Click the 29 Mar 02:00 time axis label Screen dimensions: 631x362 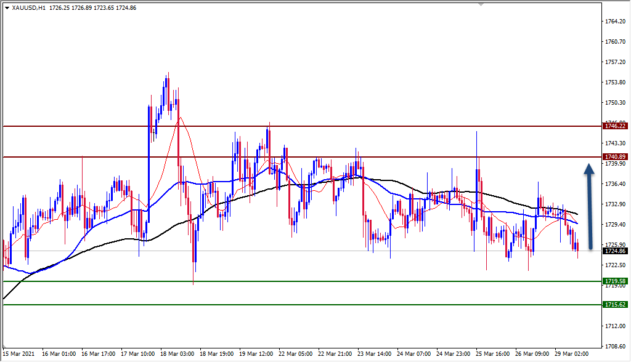pos(571,354)
